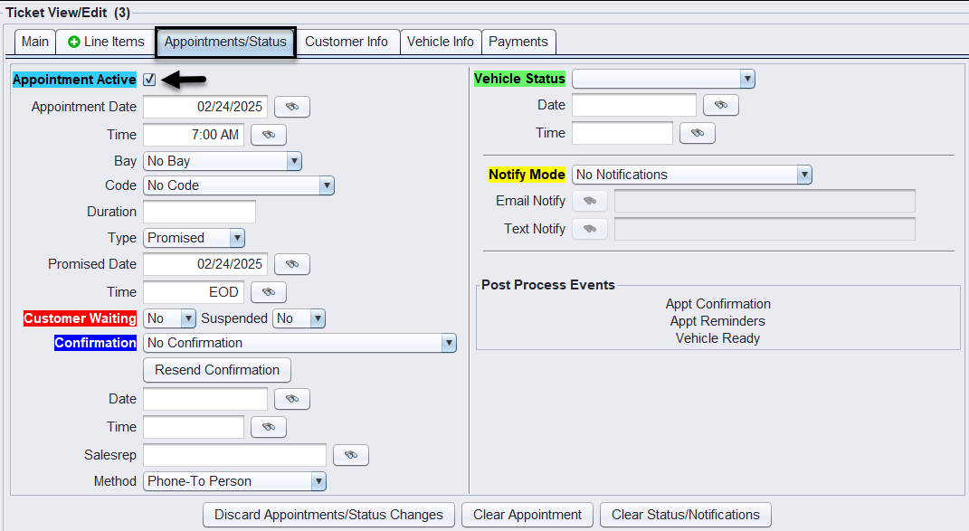Click lookup icon next to confirmation Date field
Image resolution: width=969 pixels, height=531 pixels.
291,399
